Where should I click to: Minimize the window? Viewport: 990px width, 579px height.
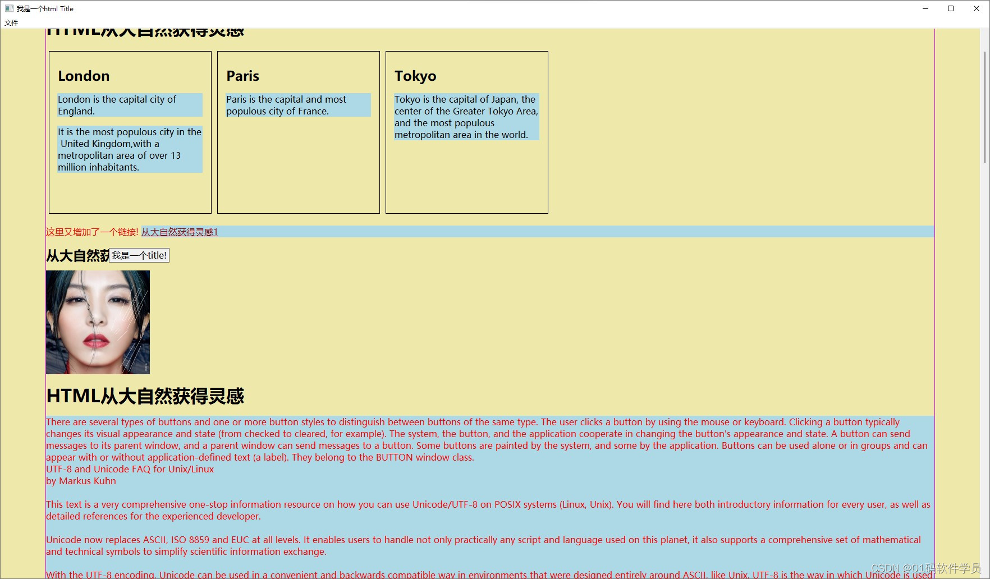[925, 8]
